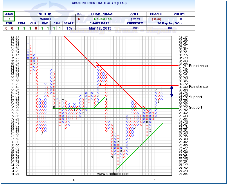The height and width of the screenshot is (184, 227).
Task: Click the BND column header
Action: pyautogui.click(x=45, y=23)
